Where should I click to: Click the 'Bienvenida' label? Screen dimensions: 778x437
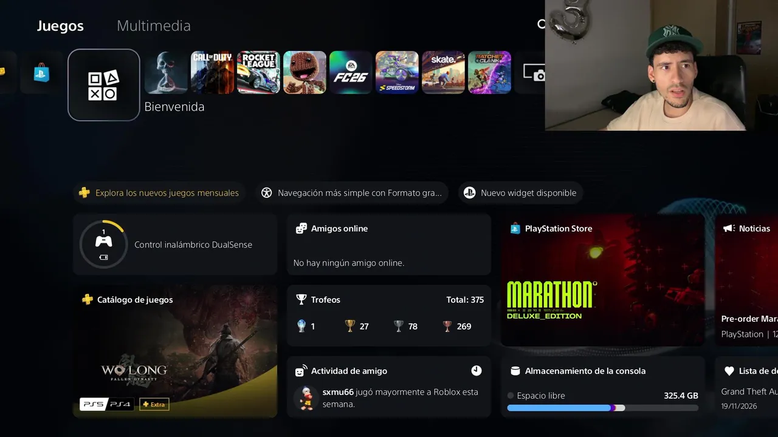(174, 107)
